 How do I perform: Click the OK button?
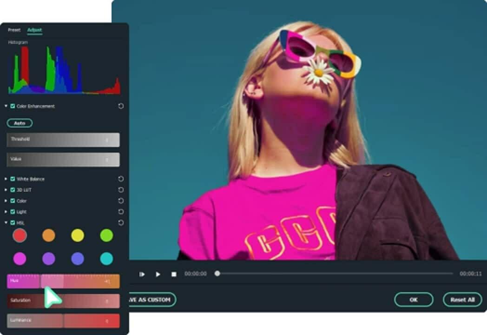click(413, 300)
